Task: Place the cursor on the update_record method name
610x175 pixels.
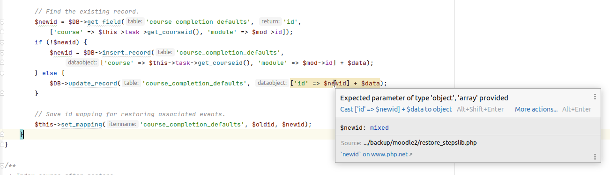Action: coord(93,84)
